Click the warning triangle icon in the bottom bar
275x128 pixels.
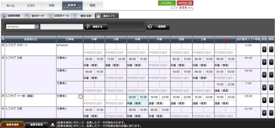coord(53,125)
